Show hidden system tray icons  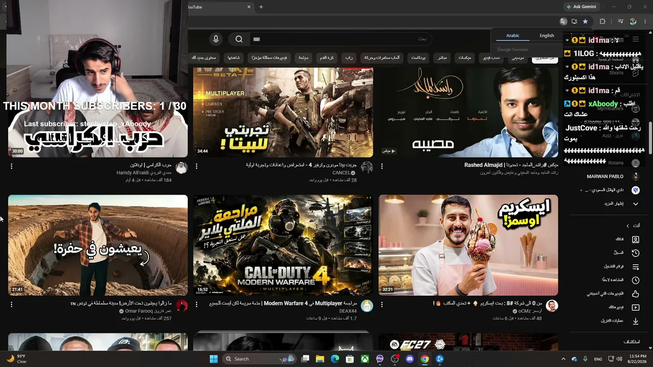coord(563,359)
